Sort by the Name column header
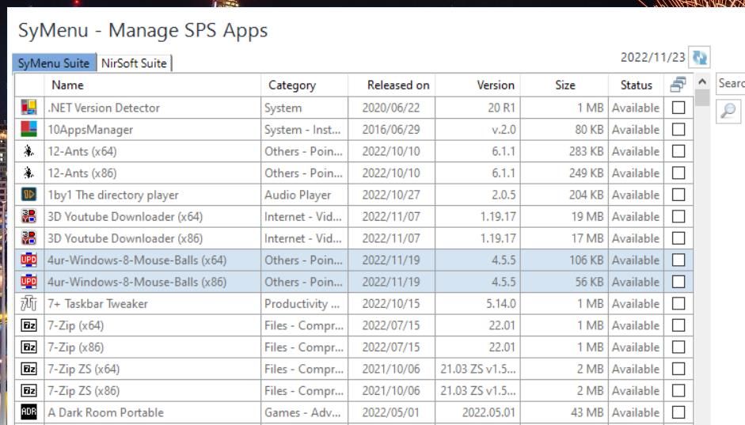 [x=153, y=85]
